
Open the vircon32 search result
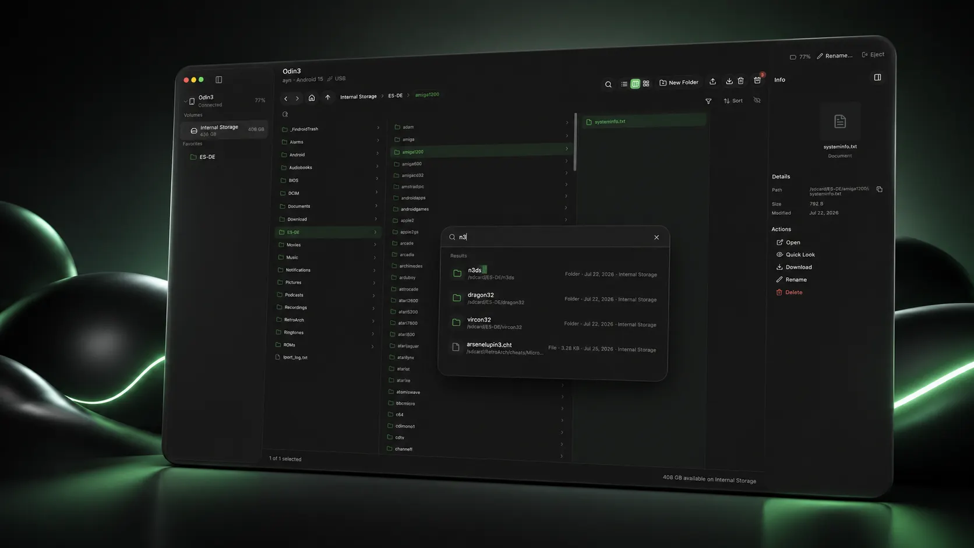[x=553, y=323]
